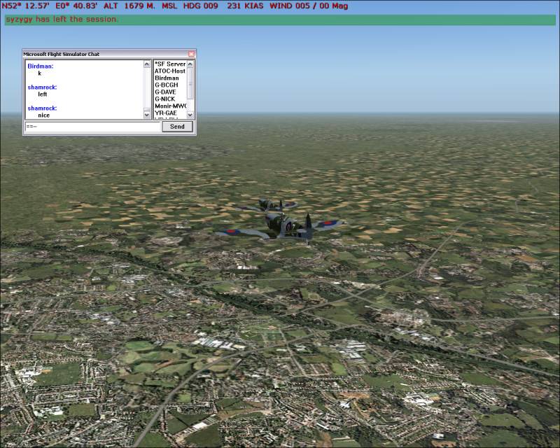
Task: Click the player list scrollbar thumb
Action: [x=190, y=83]
